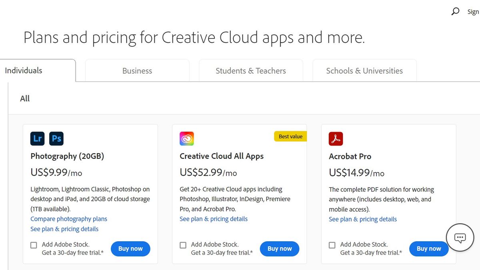Open the Students & Teachers tab

point(251,70)
